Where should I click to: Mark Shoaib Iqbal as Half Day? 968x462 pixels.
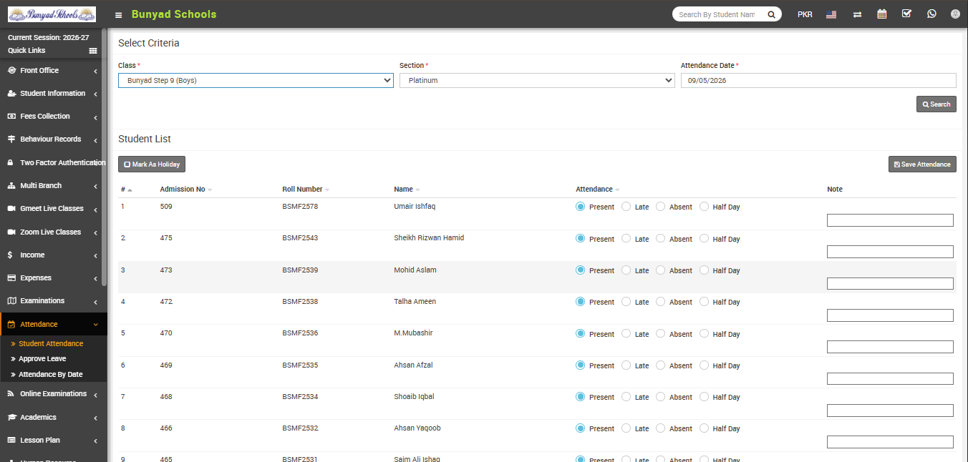[x=704, y=396]
